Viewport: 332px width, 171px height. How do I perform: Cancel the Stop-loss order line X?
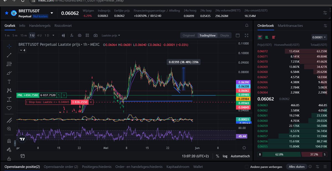click(91, 102)
